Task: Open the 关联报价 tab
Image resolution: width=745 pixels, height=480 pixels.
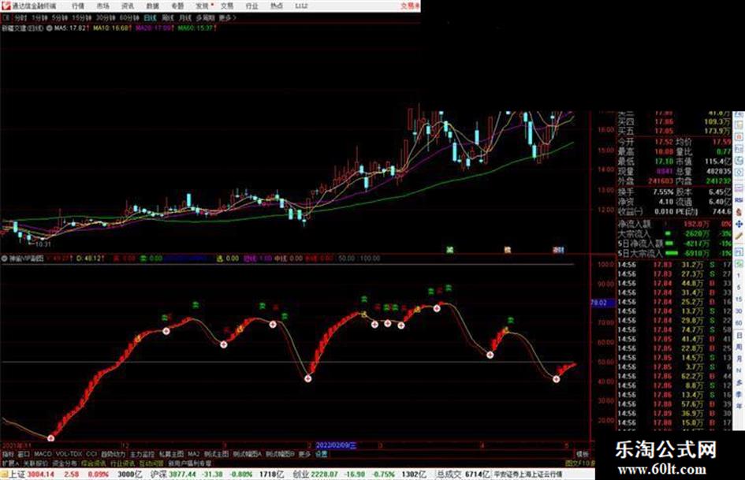Action: 35,463
